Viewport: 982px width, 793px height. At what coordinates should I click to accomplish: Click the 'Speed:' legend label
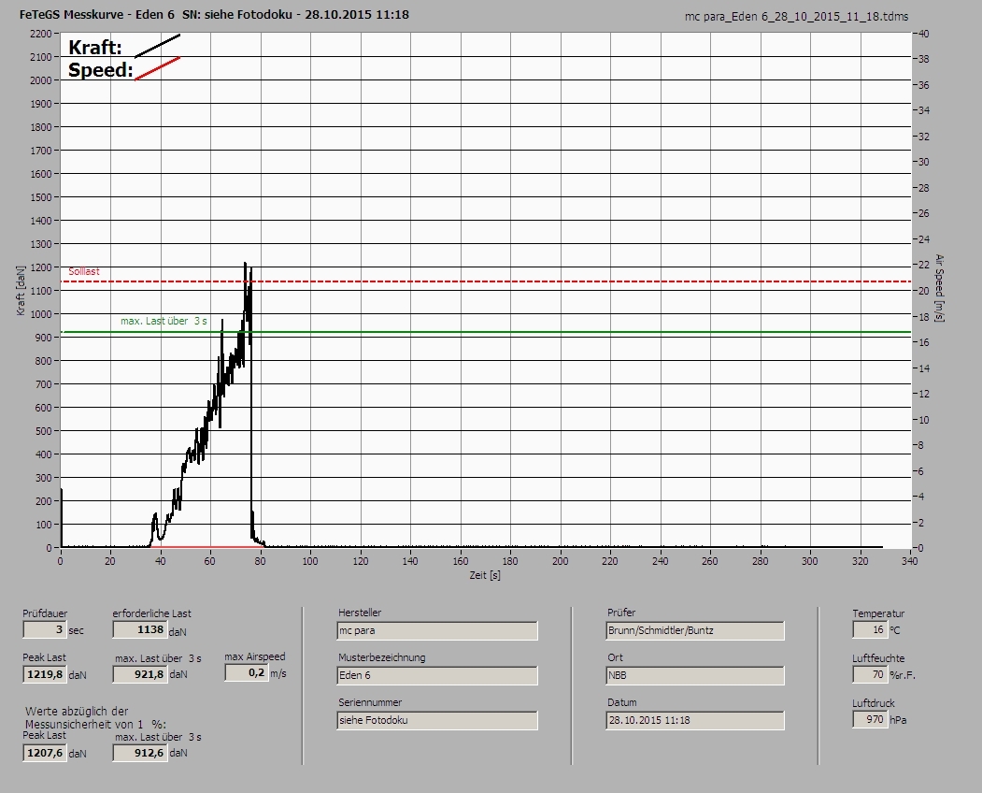coord(101,69)
